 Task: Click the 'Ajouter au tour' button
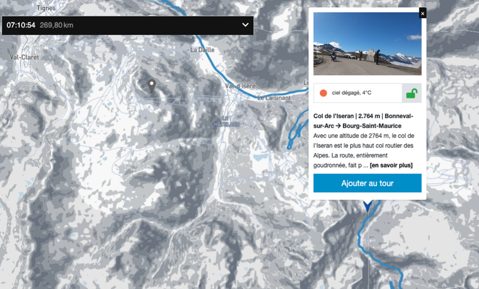coord(367,183)
